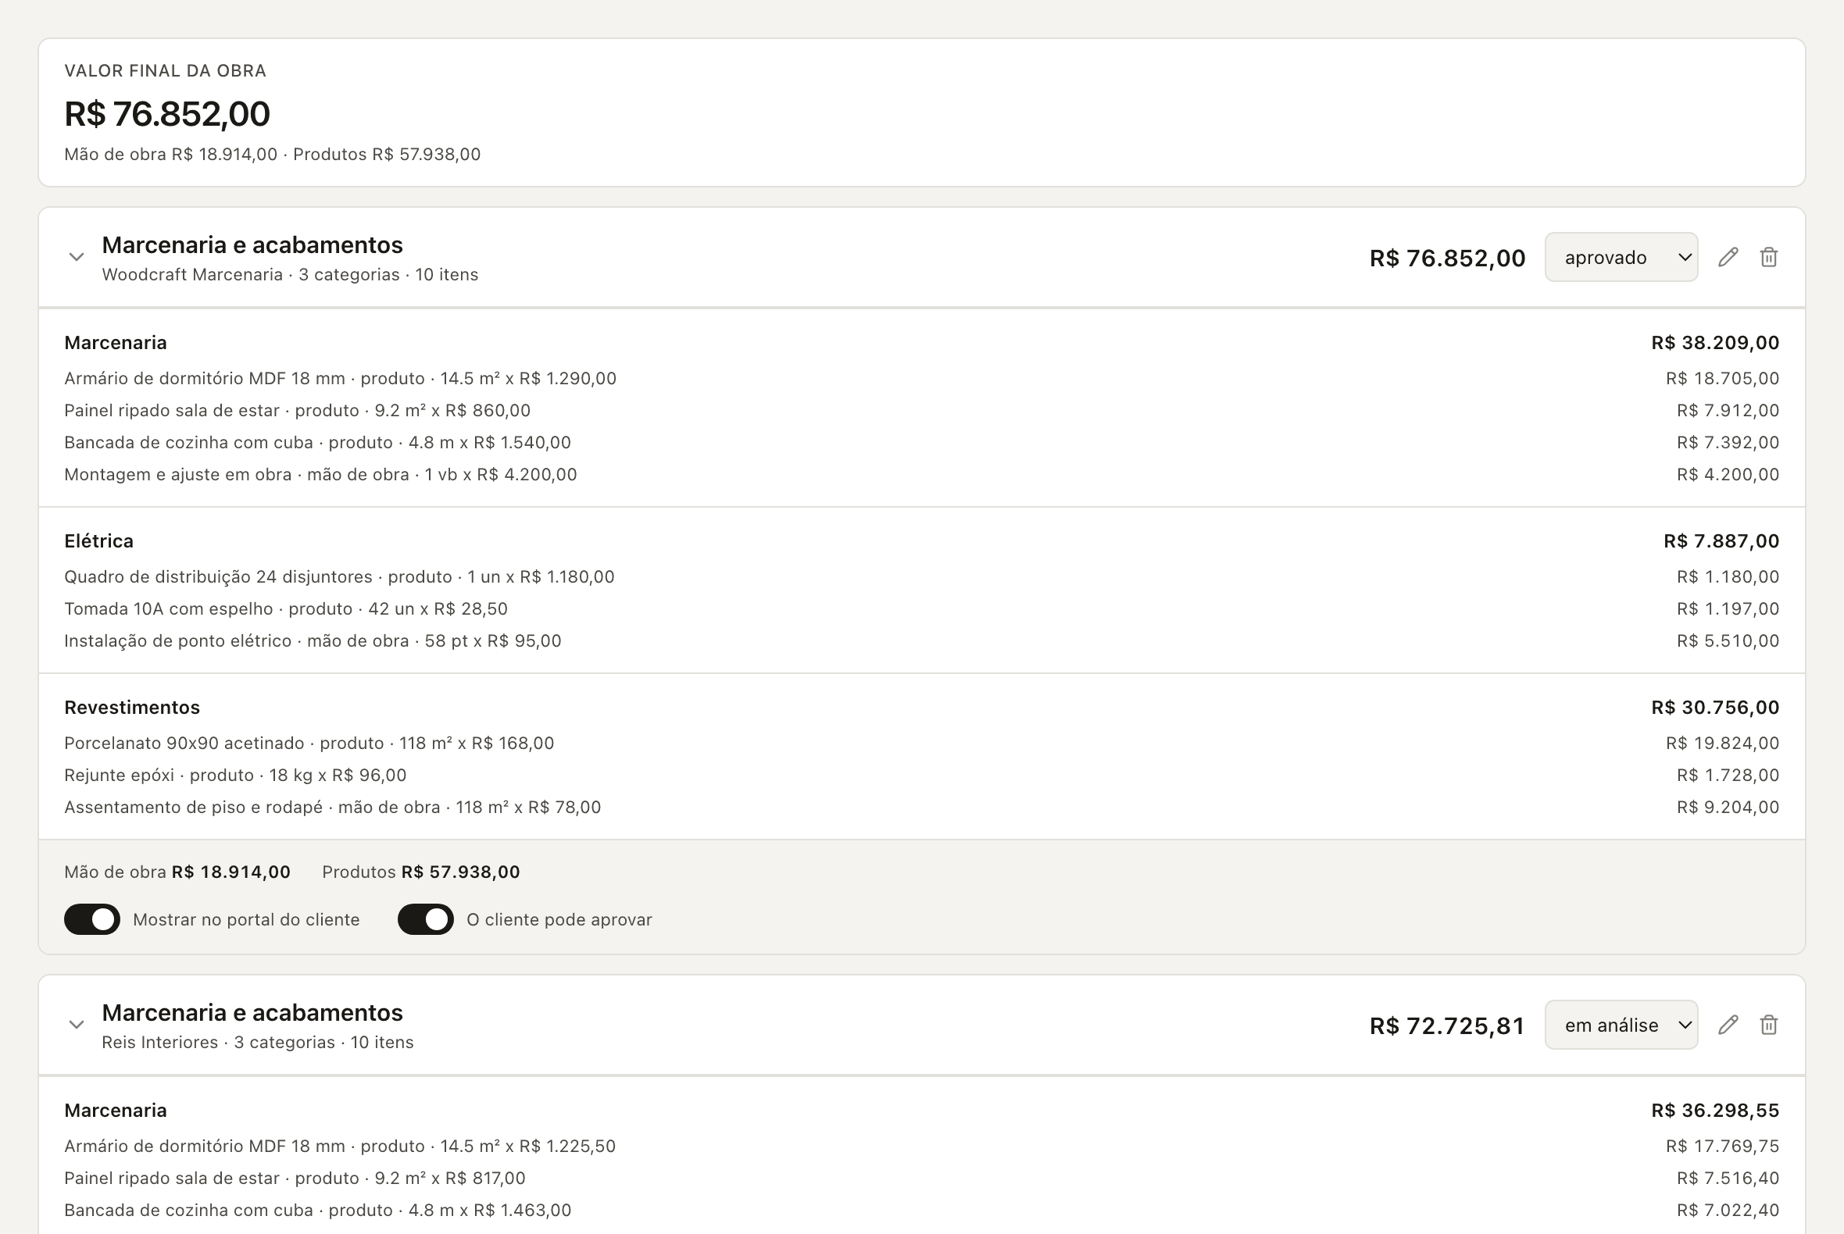This screenshot has height=1234, width=1844.
Task: Select the Elétrica category heading
Action: pos(99,540)
